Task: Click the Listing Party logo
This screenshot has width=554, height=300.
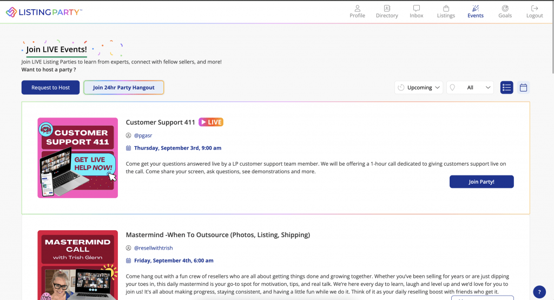Action: click(44, 12)
